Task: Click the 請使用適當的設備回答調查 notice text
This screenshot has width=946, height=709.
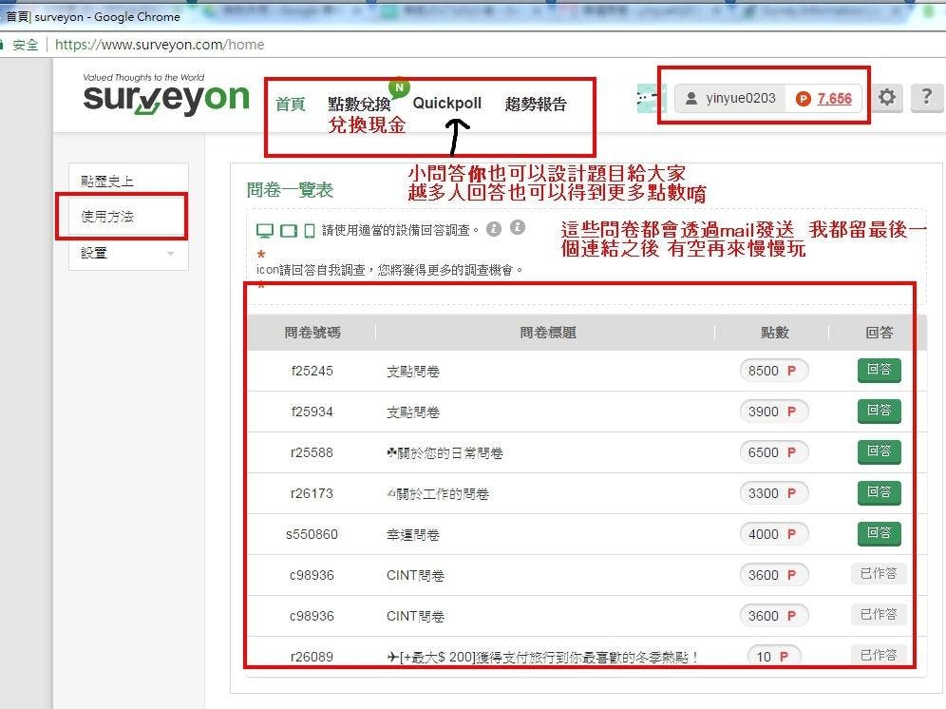Action: coord(401,230)
